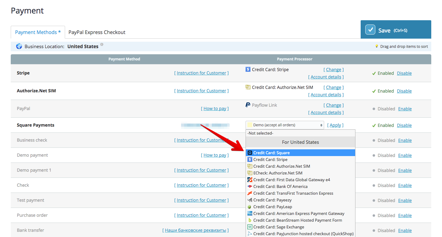Disable Authorize.Net SIM payment method

point(404,91)
